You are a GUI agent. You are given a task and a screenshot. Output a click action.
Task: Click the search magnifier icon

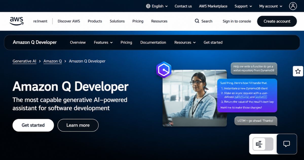(x=197, y=21)
